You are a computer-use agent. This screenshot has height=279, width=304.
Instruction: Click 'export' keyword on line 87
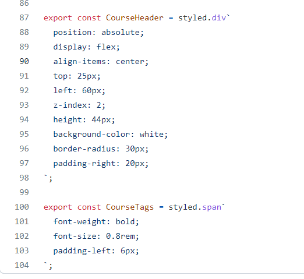click(x=58, y=18)
